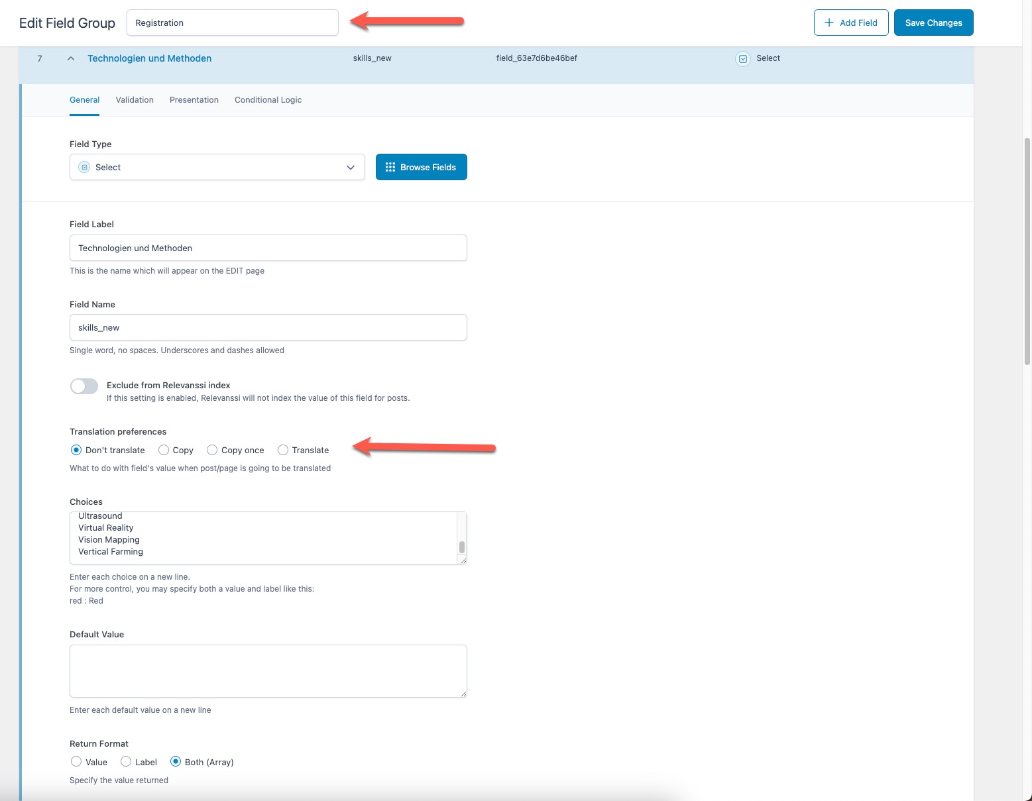The height and width of the screenshot is (801, 1032).
Task: Set Return Format to Label
Action: (x=126, y=762)
